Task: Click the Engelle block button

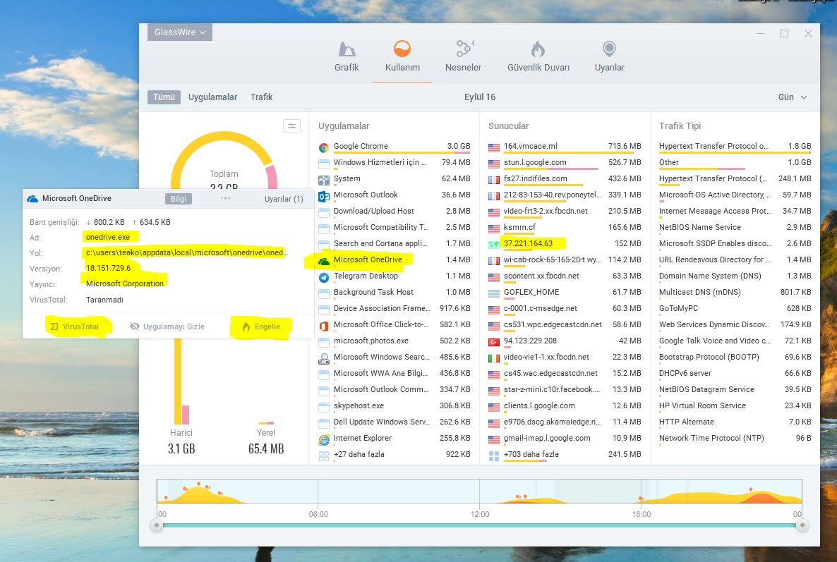Action: coord(261,326)
